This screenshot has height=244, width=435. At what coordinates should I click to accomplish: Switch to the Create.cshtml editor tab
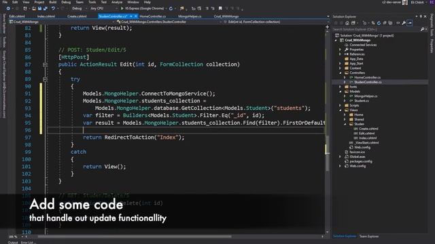pos(77,16)
